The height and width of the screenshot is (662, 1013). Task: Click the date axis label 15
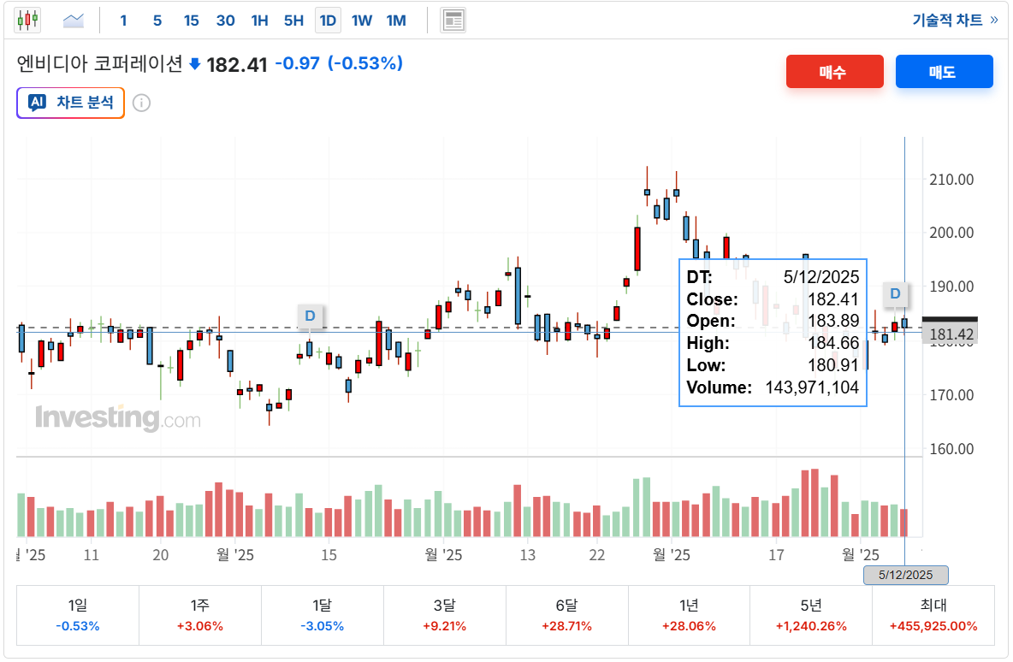click(x=329, y=555)
